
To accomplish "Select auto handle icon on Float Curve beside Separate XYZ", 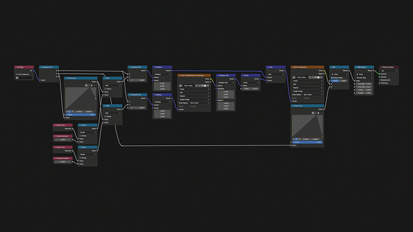I will (66, 112).
